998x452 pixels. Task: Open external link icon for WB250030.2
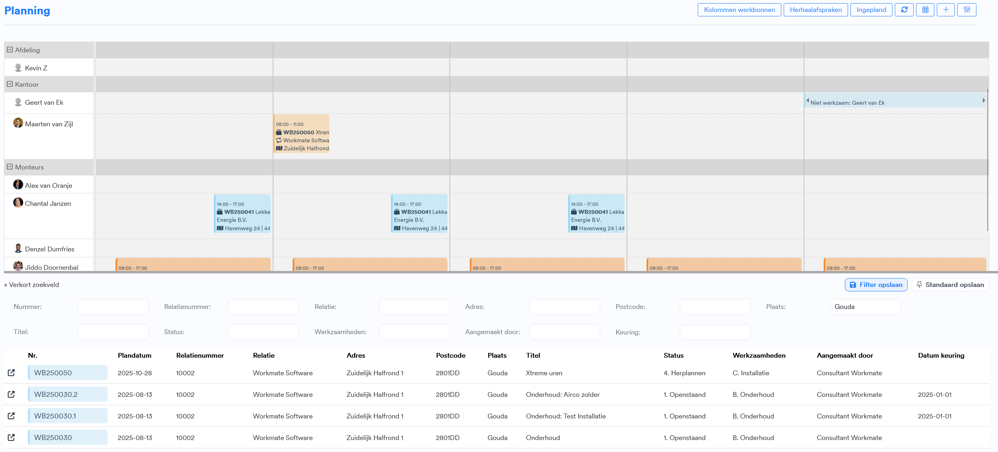point(11,394)
